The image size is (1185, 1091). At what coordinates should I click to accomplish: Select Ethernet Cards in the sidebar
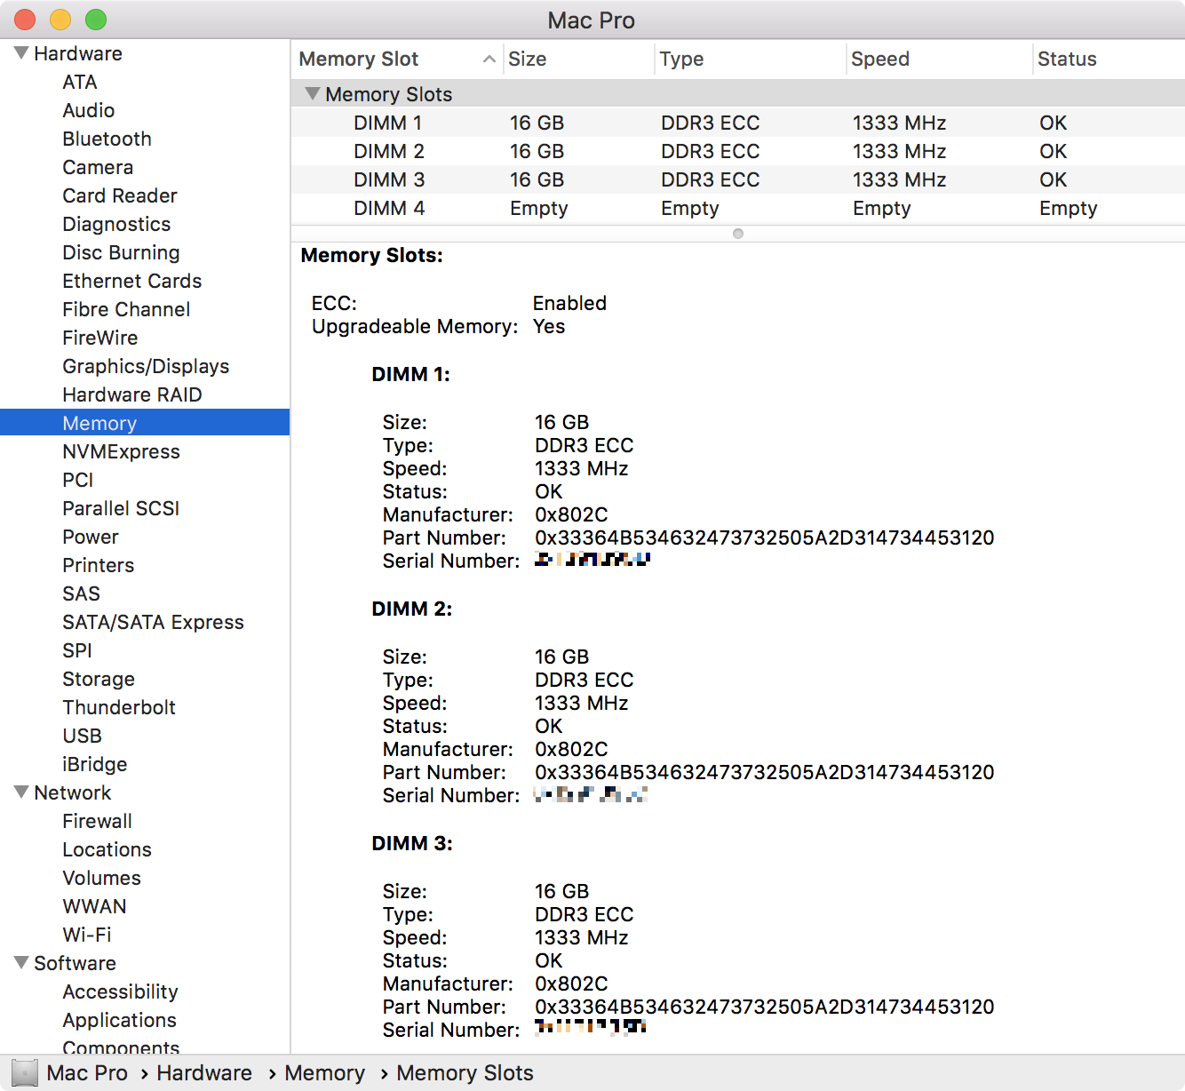tap(132, 281)
